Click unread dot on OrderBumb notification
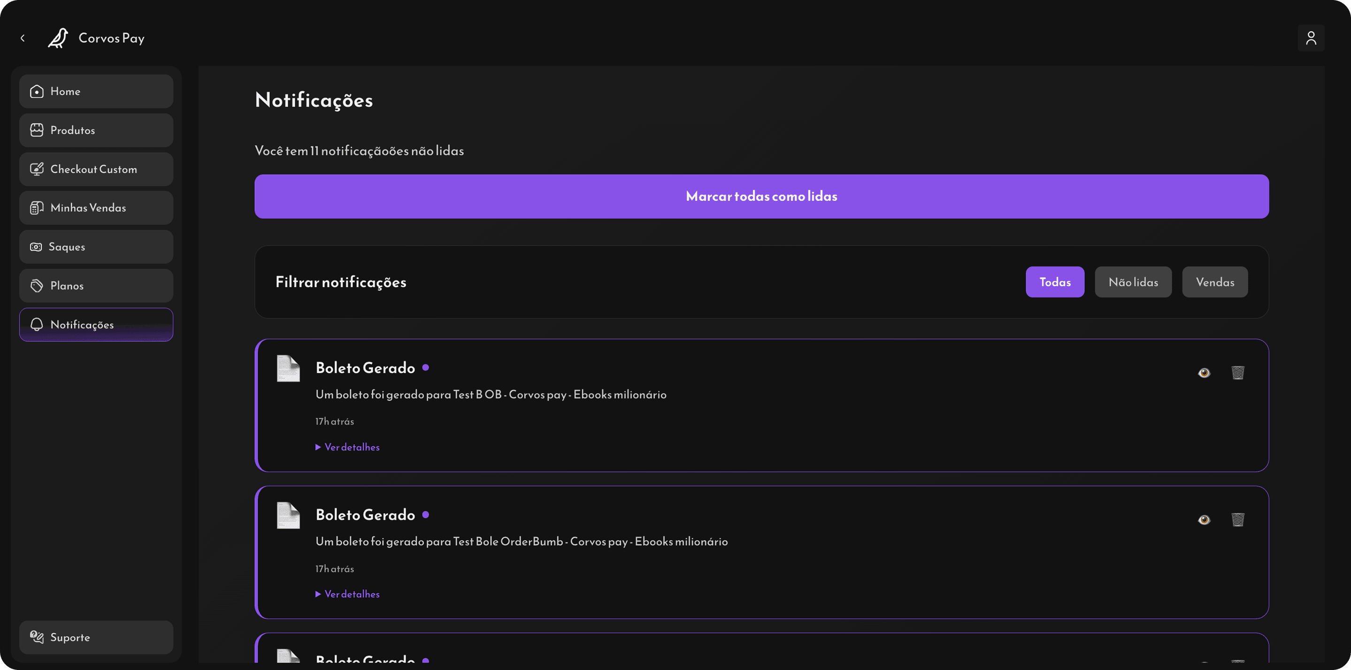Viewport: 1351px width, 670px height. pyautogui.click(x=425, y=514)
